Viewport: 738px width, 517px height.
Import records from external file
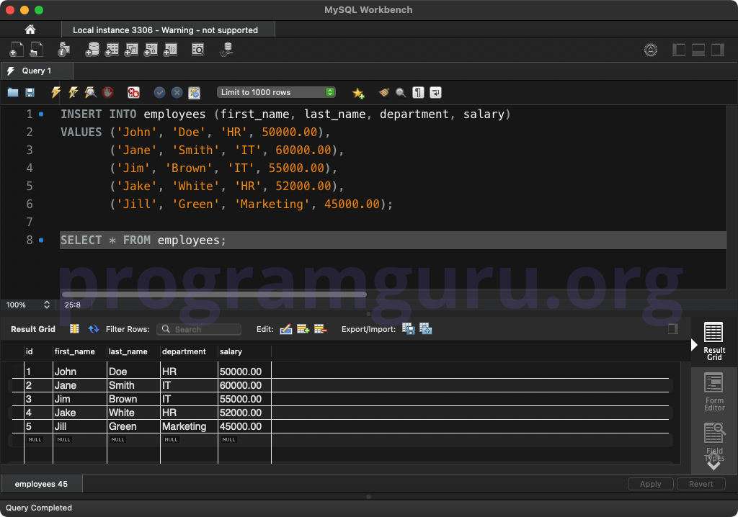(425, 329)
